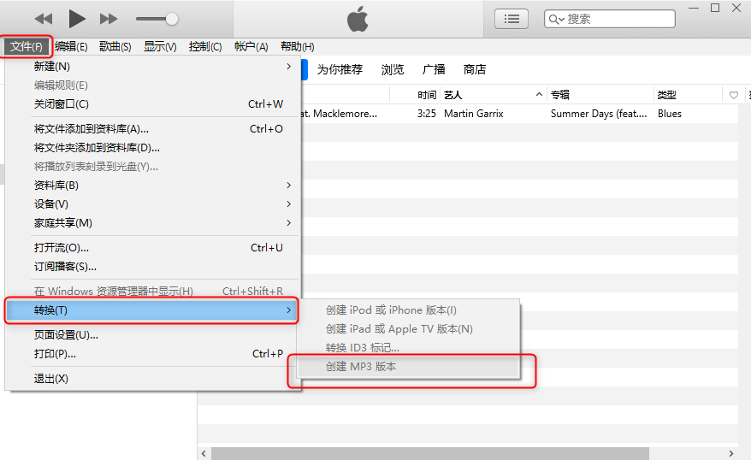
Task: Select 打印(P)... menu entry
Action: pos(153,354)
